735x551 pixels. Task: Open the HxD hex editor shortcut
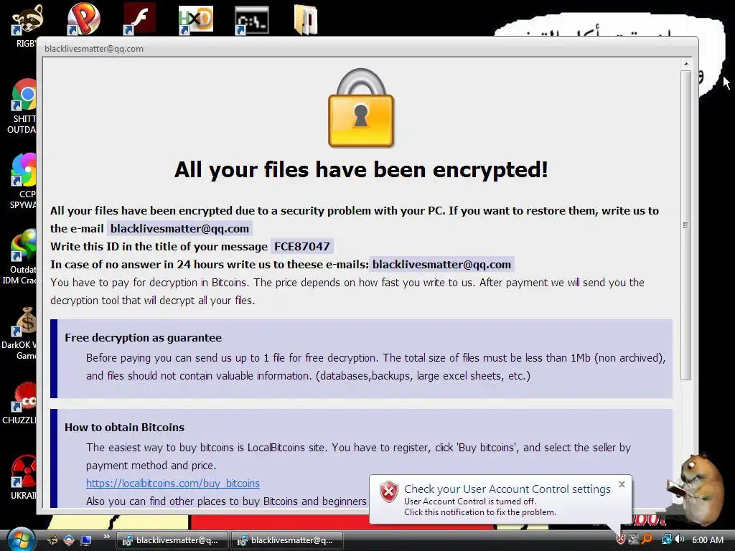pos(195,19)
